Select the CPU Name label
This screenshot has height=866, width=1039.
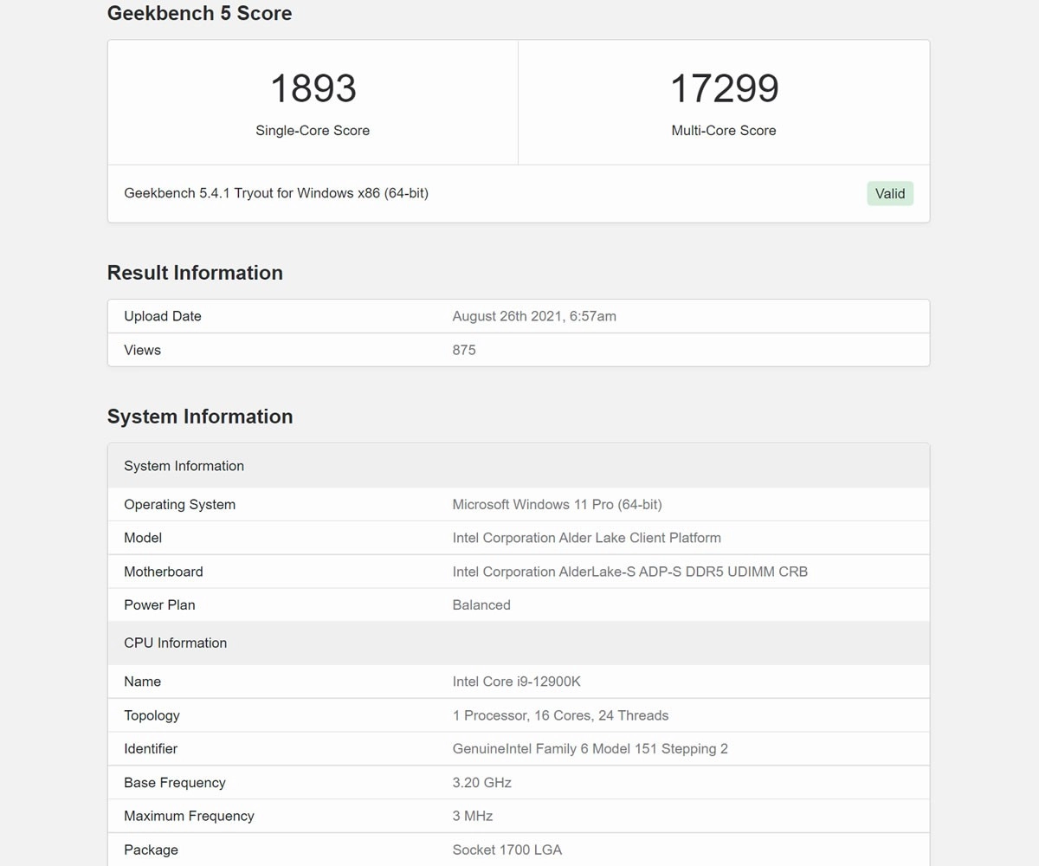142,682
